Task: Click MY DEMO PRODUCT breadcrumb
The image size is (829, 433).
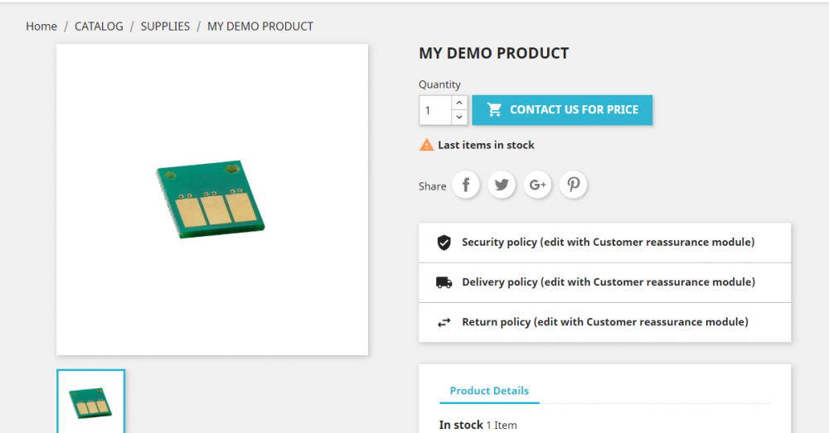Action: pyautogui.click(x=260, y=26)
